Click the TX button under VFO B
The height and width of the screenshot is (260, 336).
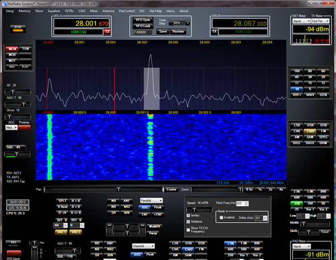214,32
